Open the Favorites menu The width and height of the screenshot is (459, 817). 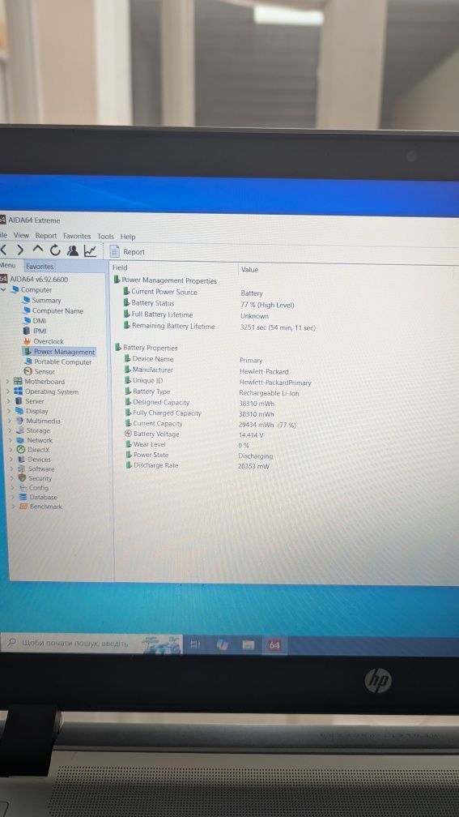click(x=77, y=236)
